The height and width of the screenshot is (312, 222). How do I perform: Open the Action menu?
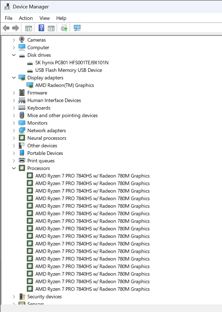point(26,18)
